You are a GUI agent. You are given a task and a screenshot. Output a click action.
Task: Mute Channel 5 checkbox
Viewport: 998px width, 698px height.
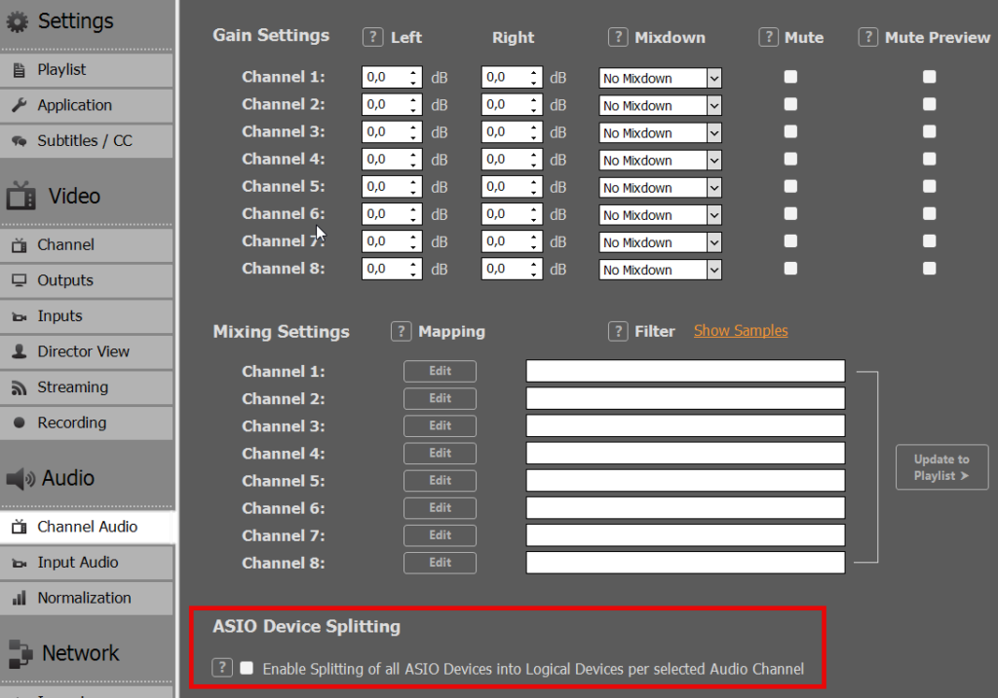[x=790, y=186]
